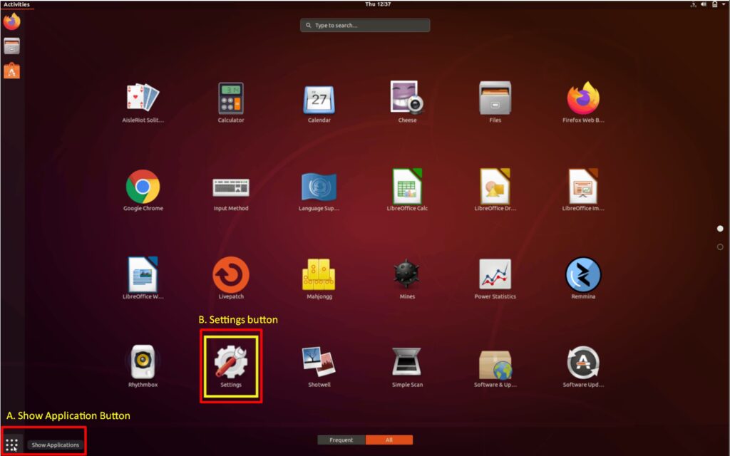Image resolution: width=730 pixels, height=456 pixels.
Task: Start the Mines game
Action: point(407,275)
